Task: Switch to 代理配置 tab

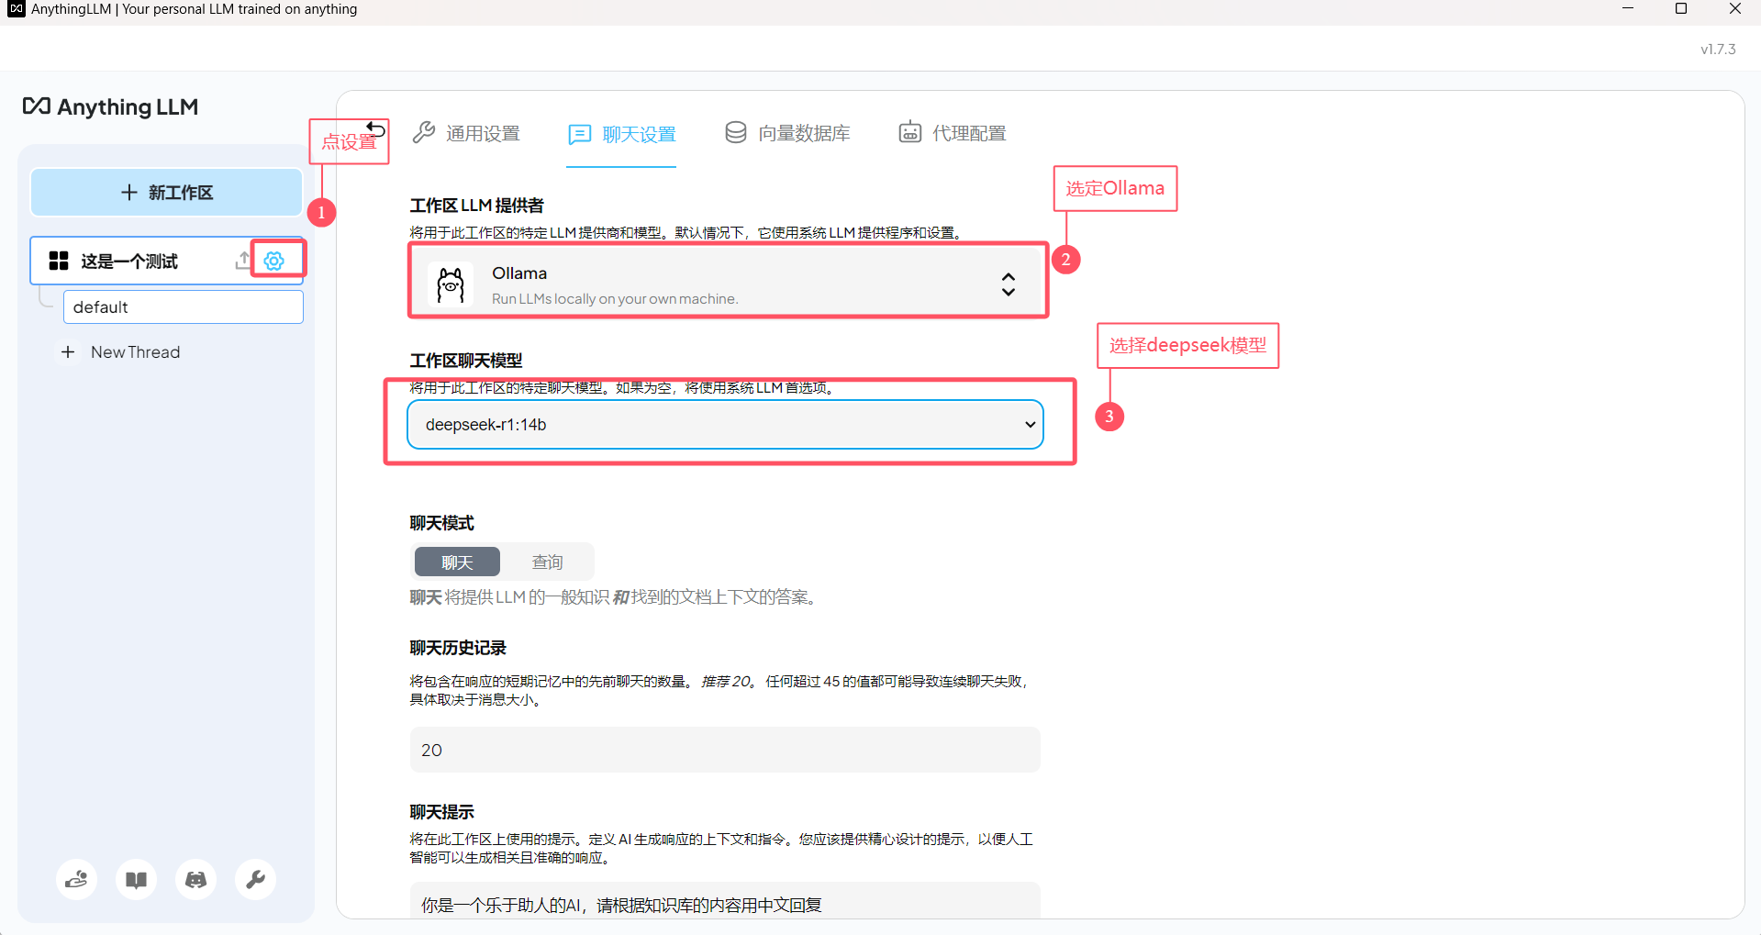Action: (x=953, y=134)
